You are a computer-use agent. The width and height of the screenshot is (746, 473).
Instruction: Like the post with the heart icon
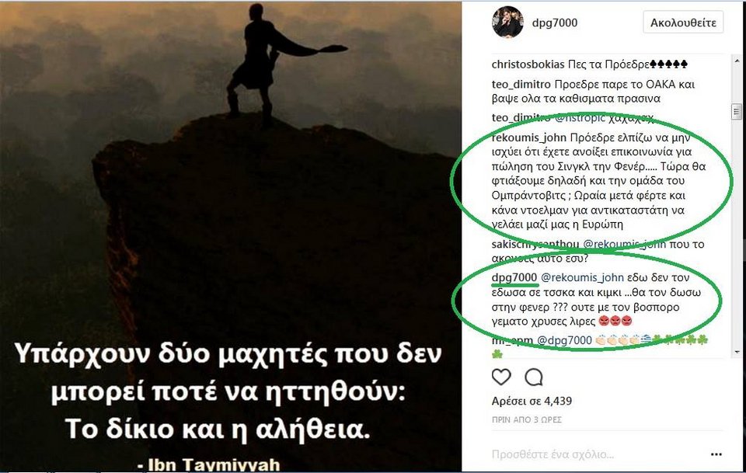[x=501, y=377]
